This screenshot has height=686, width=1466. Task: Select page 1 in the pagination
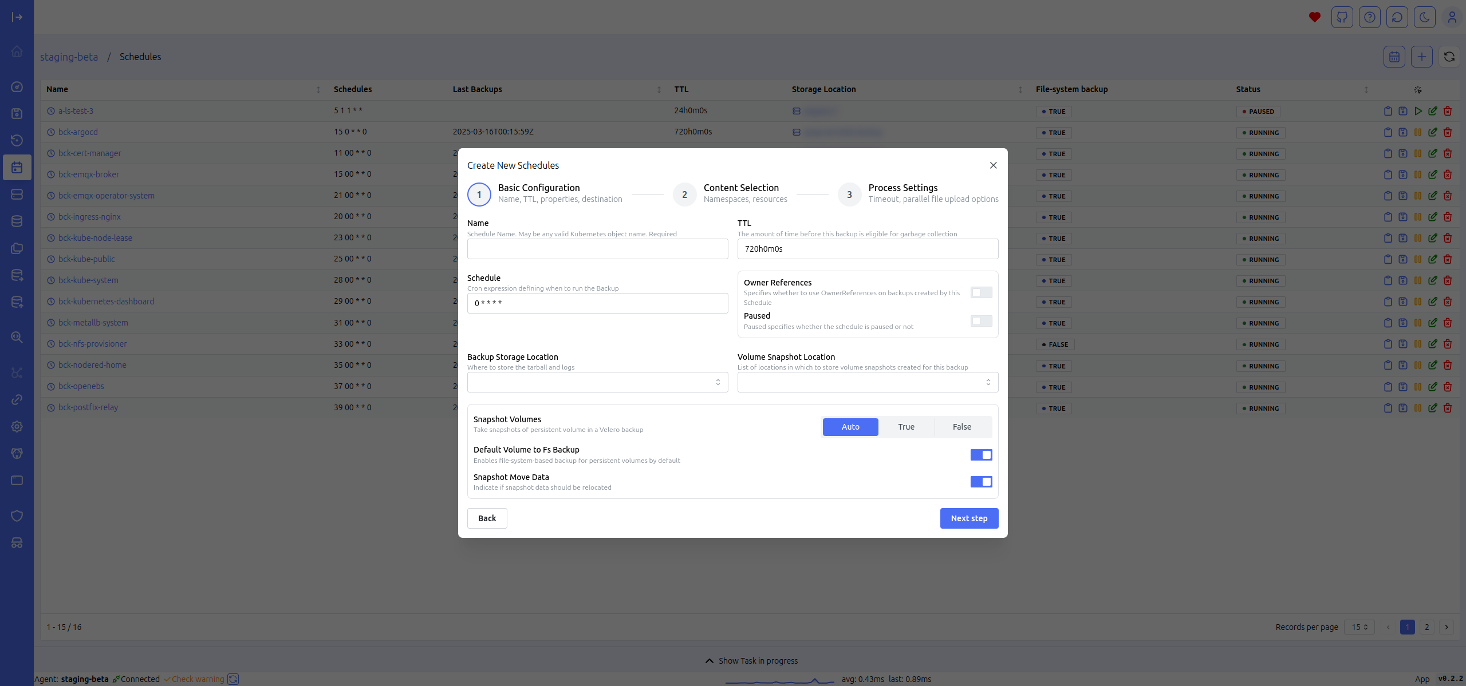[x=1408, y=627]
